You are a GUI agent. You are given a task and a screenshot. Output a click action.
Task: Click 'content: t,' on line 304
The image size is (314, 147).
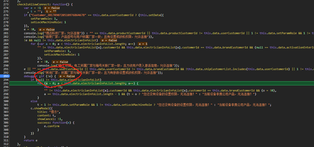(x=47, y=115)
